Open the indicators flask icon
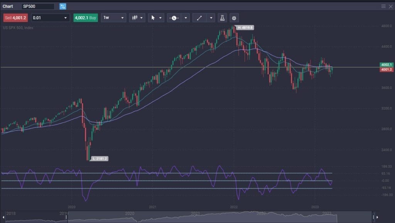This screenshot has height=223, width=395. [221, 17]
